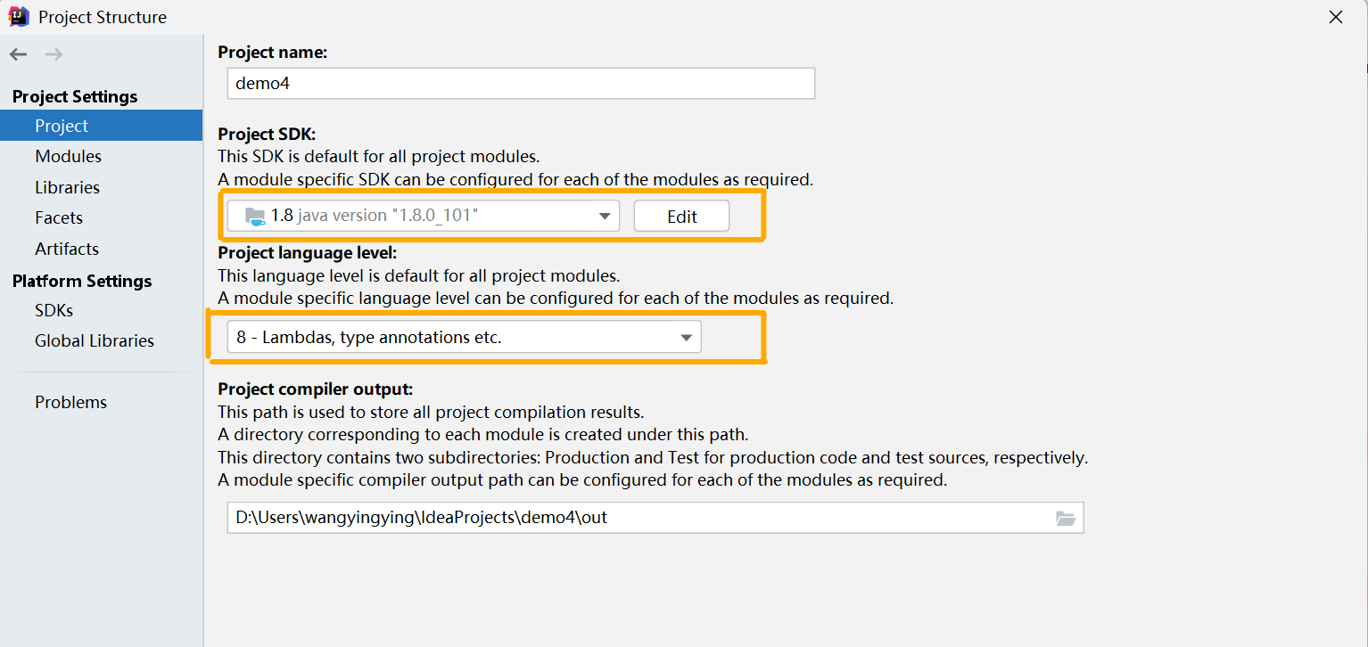Open Global Libraries settings
Screen dimensions: 1368x647
click(x=95, y=340)
